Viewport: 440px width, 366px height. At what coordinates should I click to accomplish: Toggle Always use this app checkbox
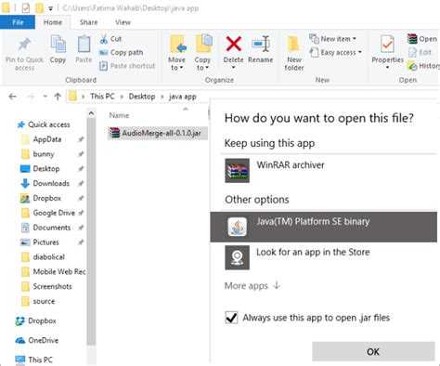231,318
